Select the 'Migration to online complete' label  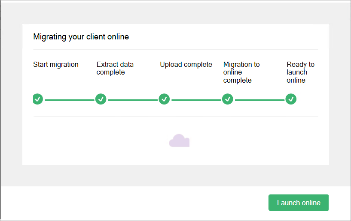(x=241, y=72)
